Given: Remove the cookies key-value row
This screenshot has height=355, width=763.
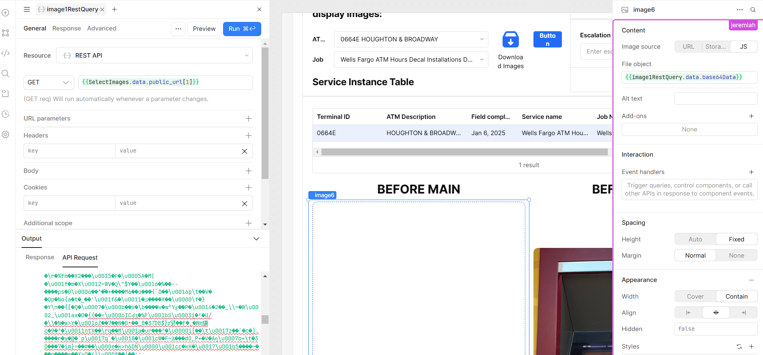Looking at the screenshot, I should pos(245,204).
